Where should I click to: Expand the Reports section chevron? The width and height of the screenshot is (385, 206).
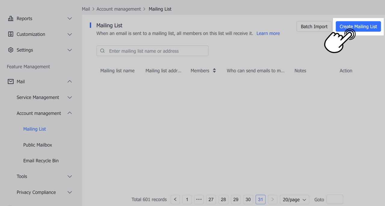[x=70, y=19]
